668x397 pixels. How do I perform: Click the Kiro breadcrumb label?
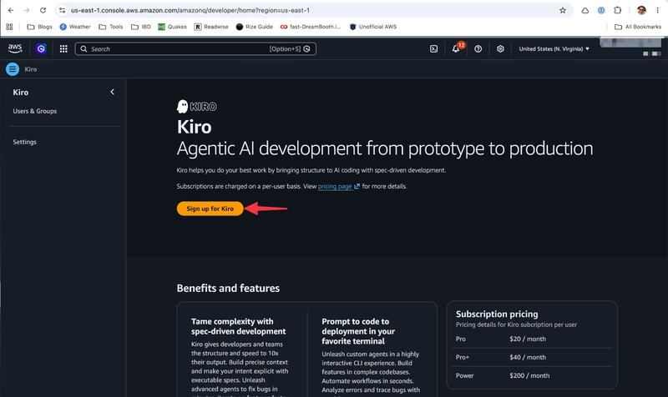pyautogui.click(x=31, y=69)
